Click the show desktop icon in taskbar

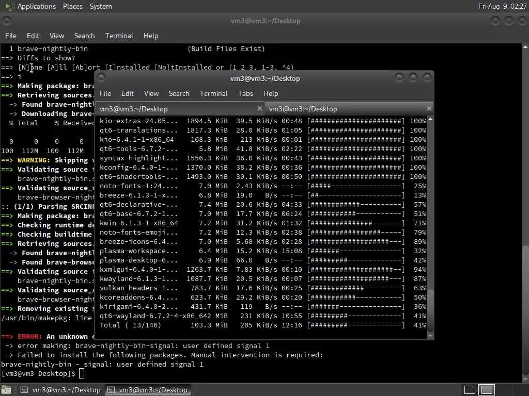coord(6,390)
